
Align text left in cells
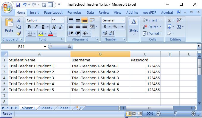[71, 27]
